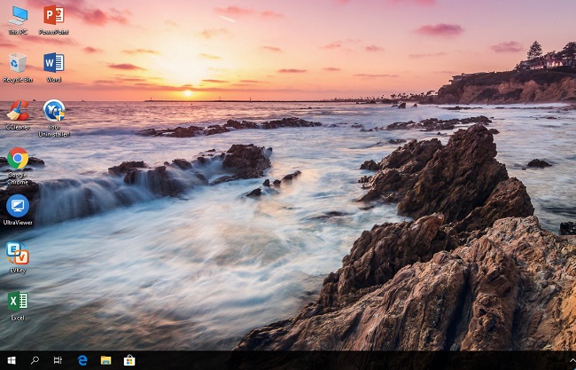
Task: Click the clifftop house on the wallpaper
Action: (x=545, y=60)
